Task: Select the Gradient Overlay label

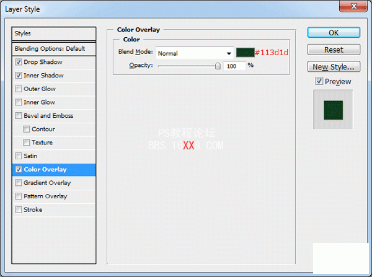Action: coord(47,183)
